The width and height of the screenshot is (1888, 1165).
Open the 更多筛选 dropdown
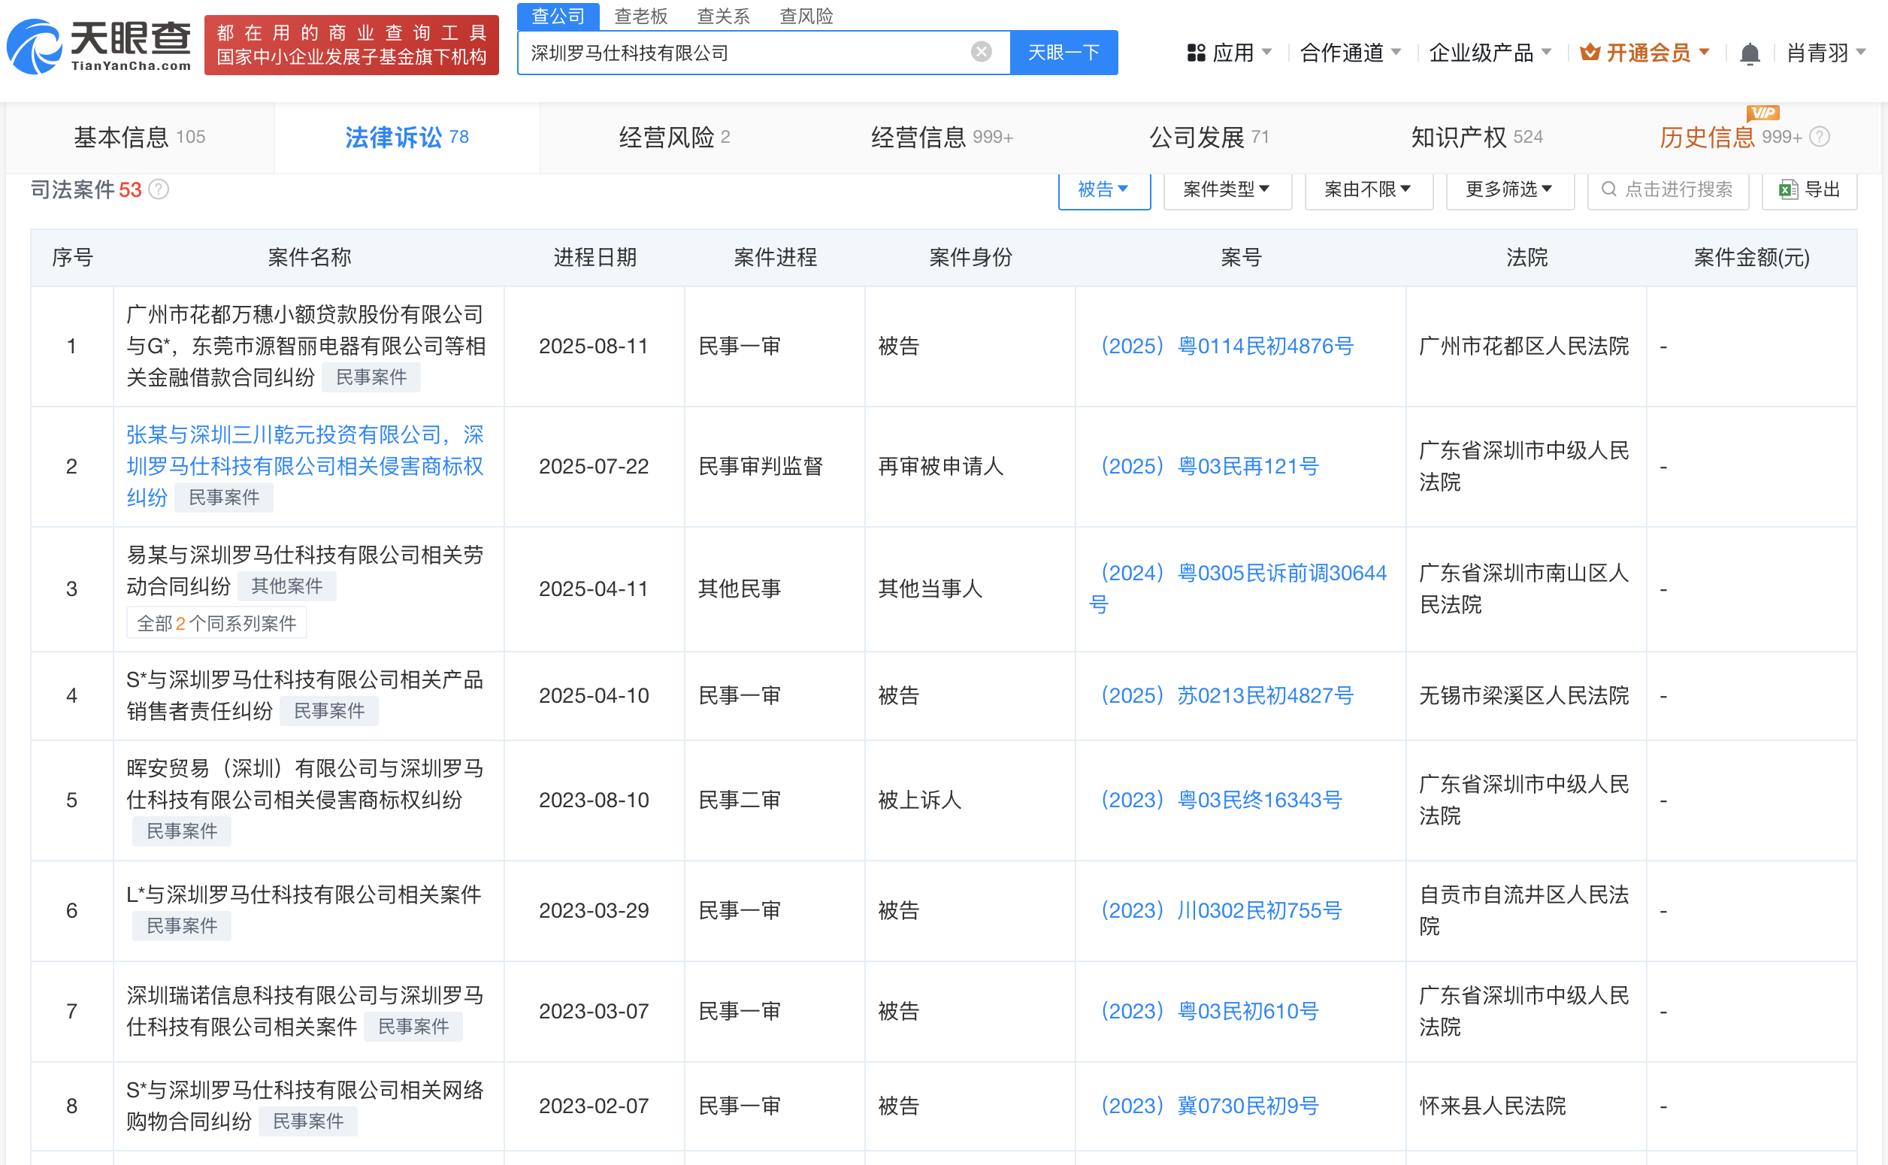(x=1508, y=189)
